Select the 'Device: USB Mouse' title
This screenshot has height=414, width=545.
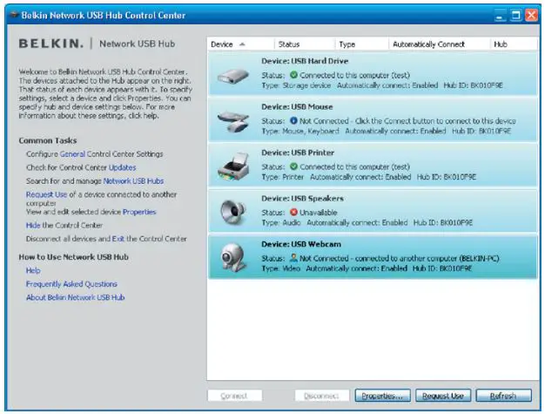[297, 107]
